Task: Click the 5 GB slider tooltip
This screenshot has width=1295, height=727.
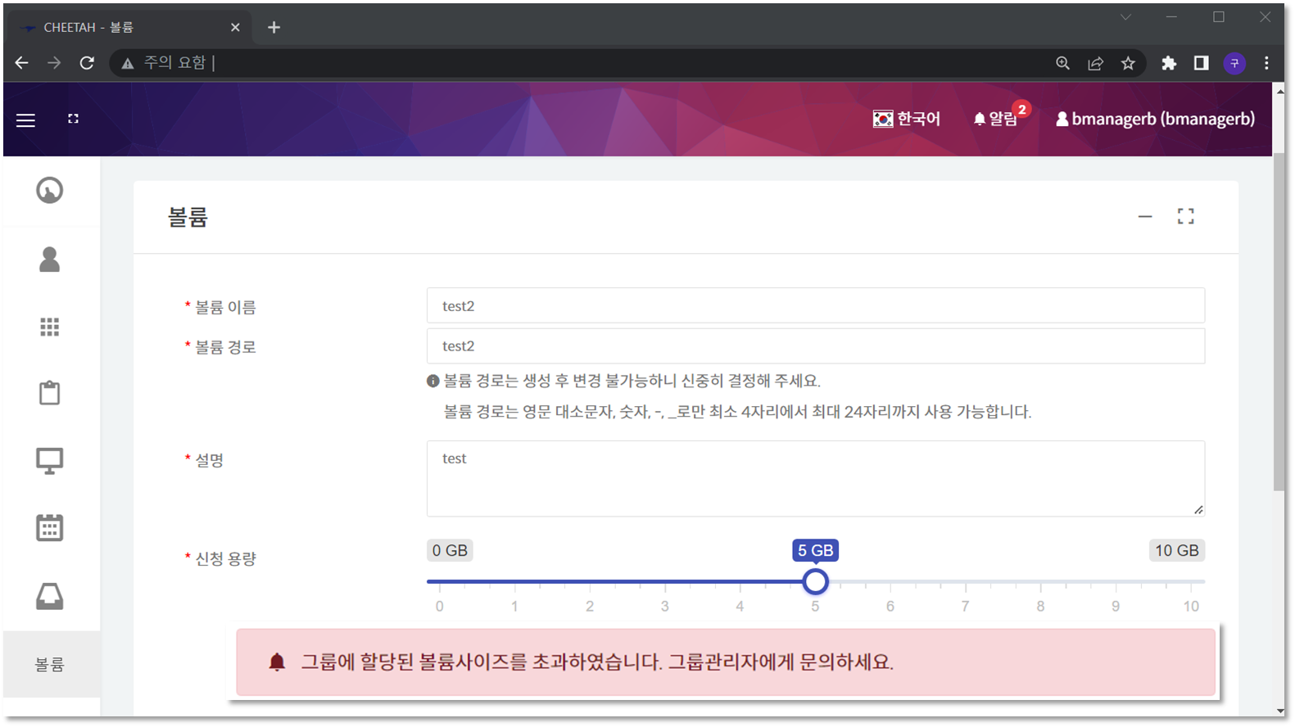Action: pyautogui.click(x=815, y=550)
